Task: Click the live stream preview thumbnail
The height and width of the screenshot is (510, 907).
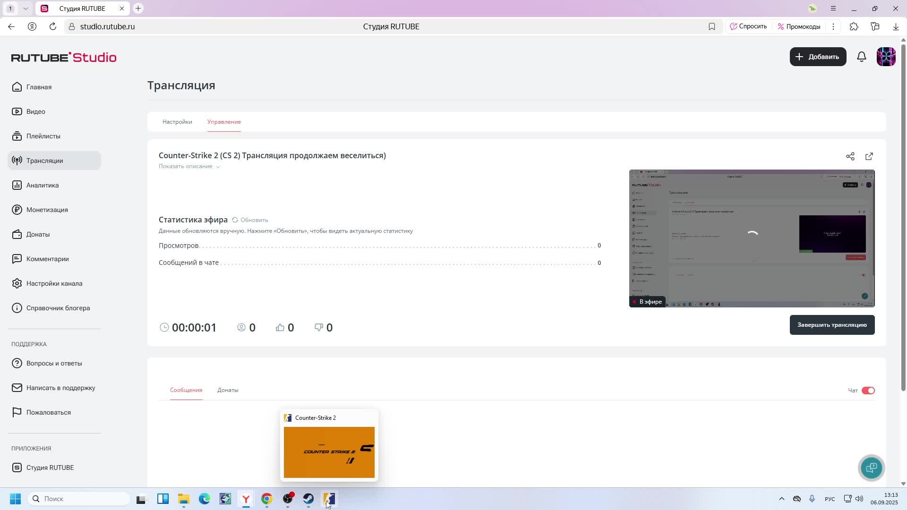Action: (751, 238)
